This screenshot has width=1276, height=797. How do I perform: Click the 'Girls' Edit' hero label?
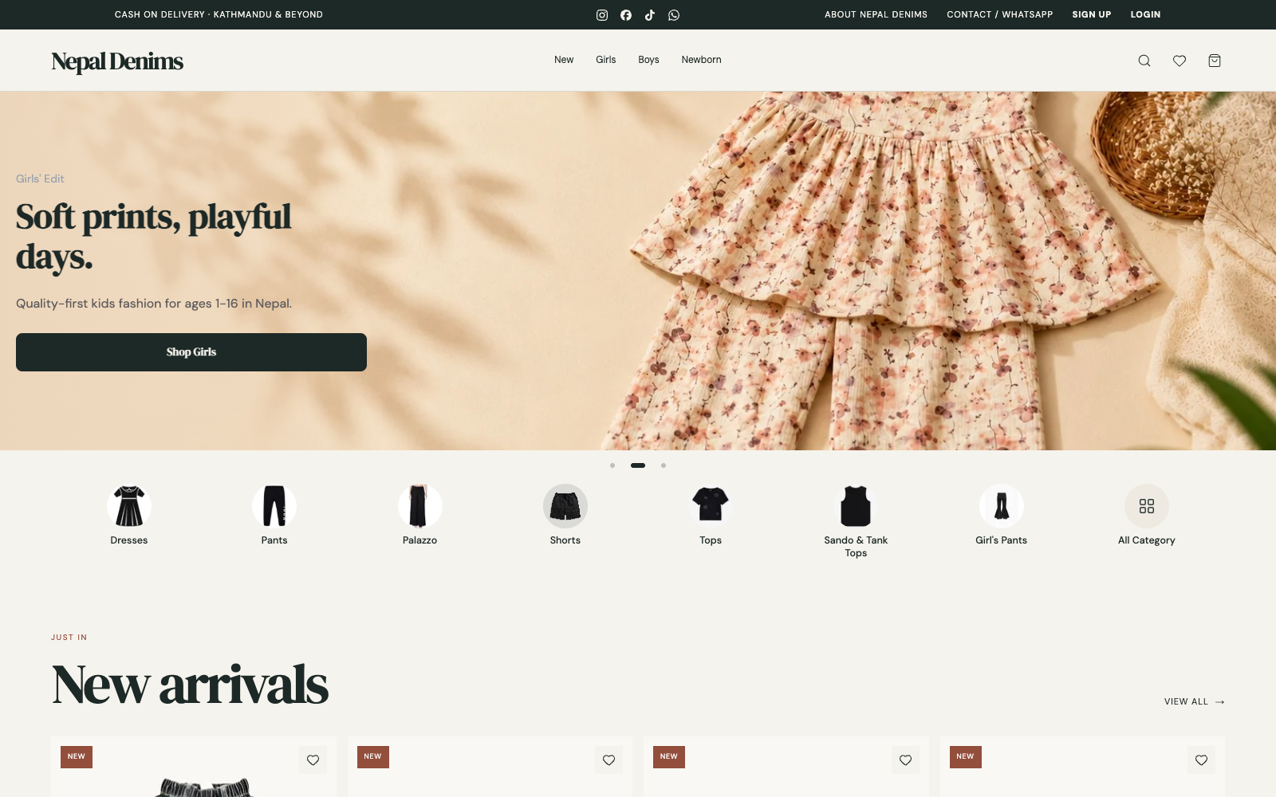pos(40,179)
